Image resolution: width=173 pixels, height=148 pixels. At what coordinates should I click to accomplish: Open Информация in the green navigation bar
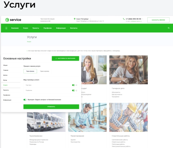(61, 28)
